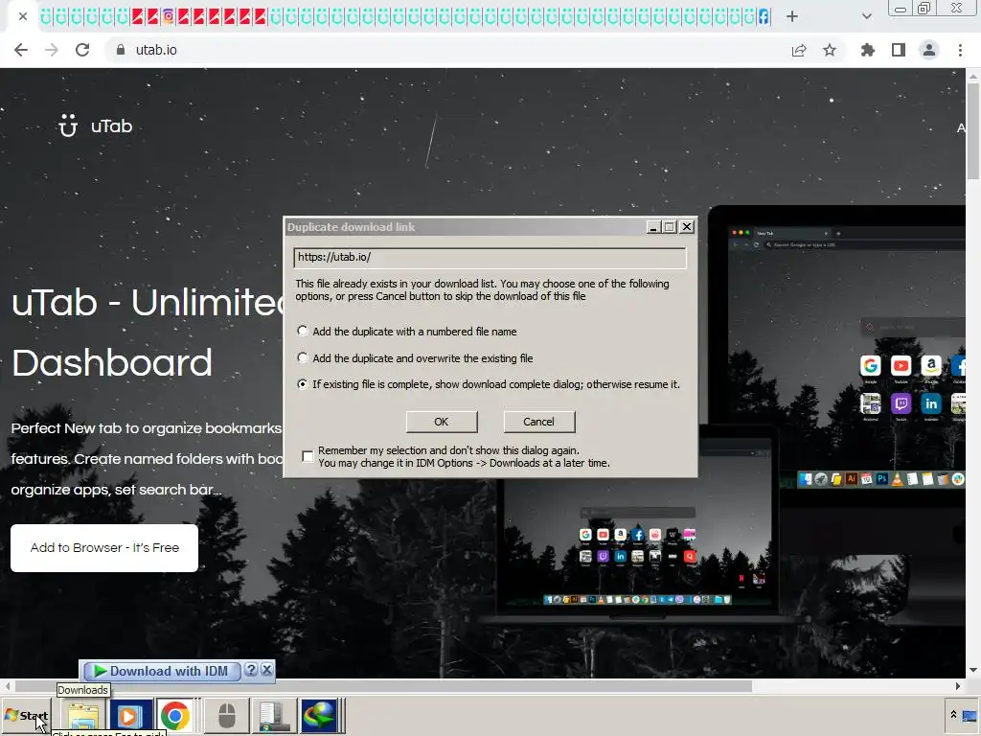Click the scroll down arrow of the page
This screenshot has height=736, width=981.
click(x=973, y=670)
